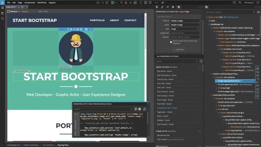Expand chevron in selected element toolbar
Screen dimensions: 261x147
[x=91, y=29]
